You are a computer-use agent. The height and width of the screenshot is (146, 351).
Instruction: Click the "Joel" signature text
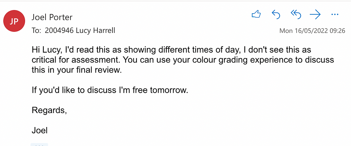tap(40, 130)
